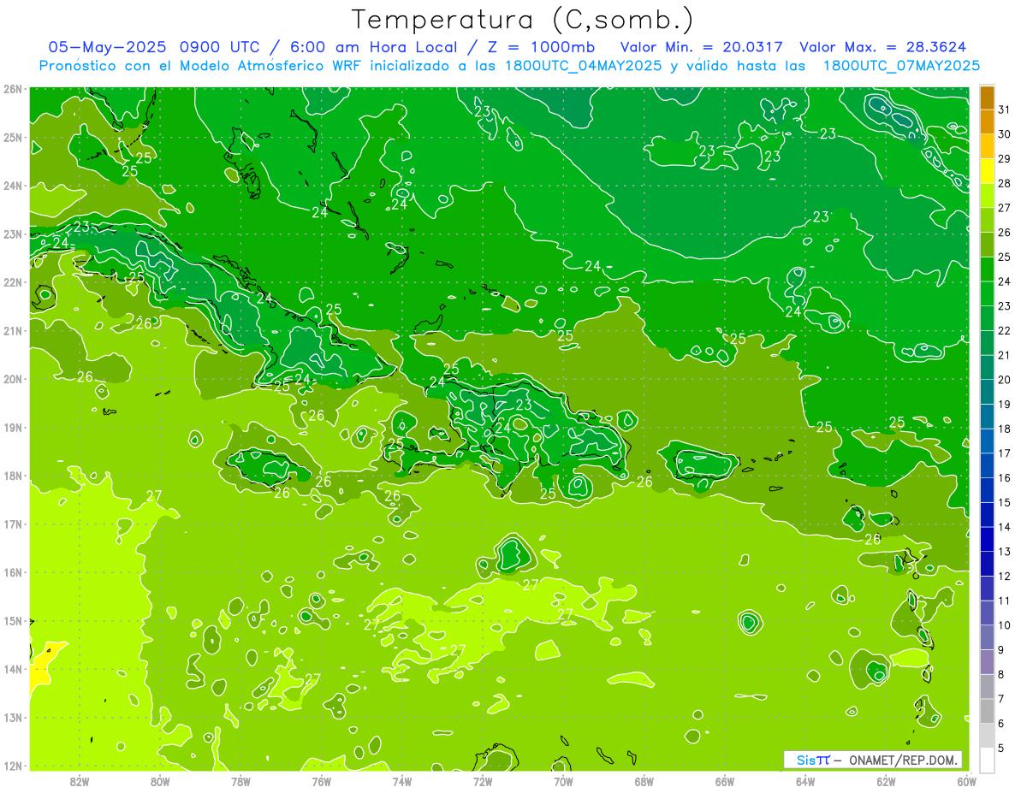Click the '60W' longitude axis label
1027x793 pixels.
(966, 780)
